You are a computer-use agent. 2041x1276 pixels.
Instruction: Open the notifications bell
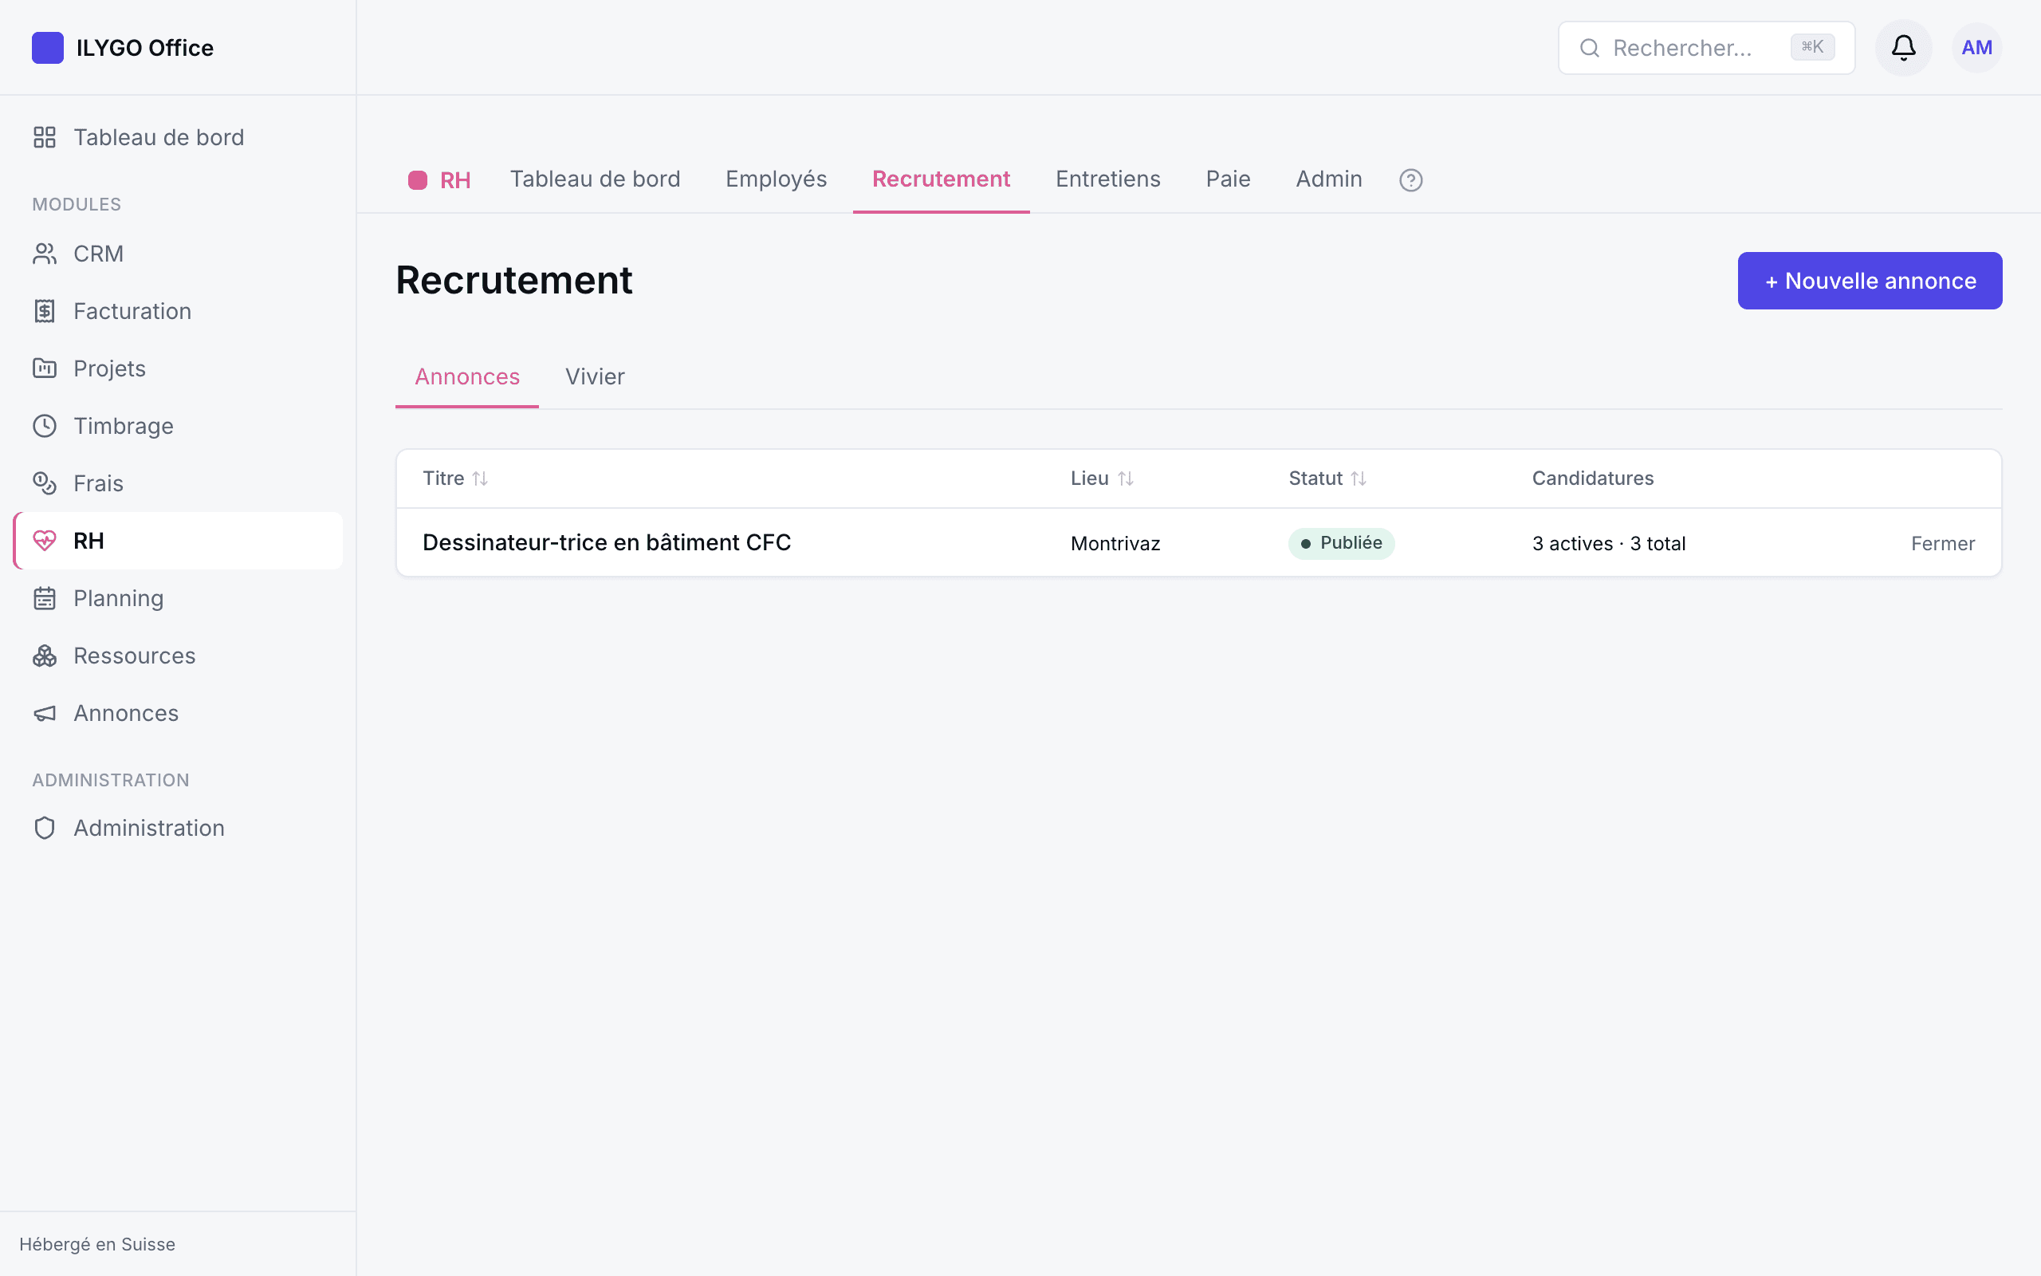click(x=1903, y=48)
